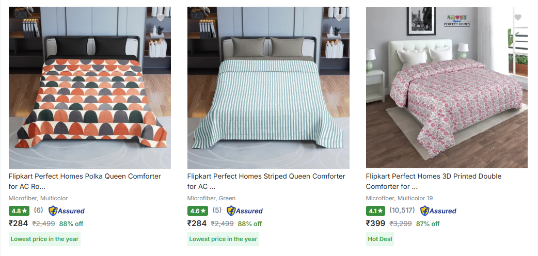Open the 4.8 star rating badge
538x256 pixels.
20,211
